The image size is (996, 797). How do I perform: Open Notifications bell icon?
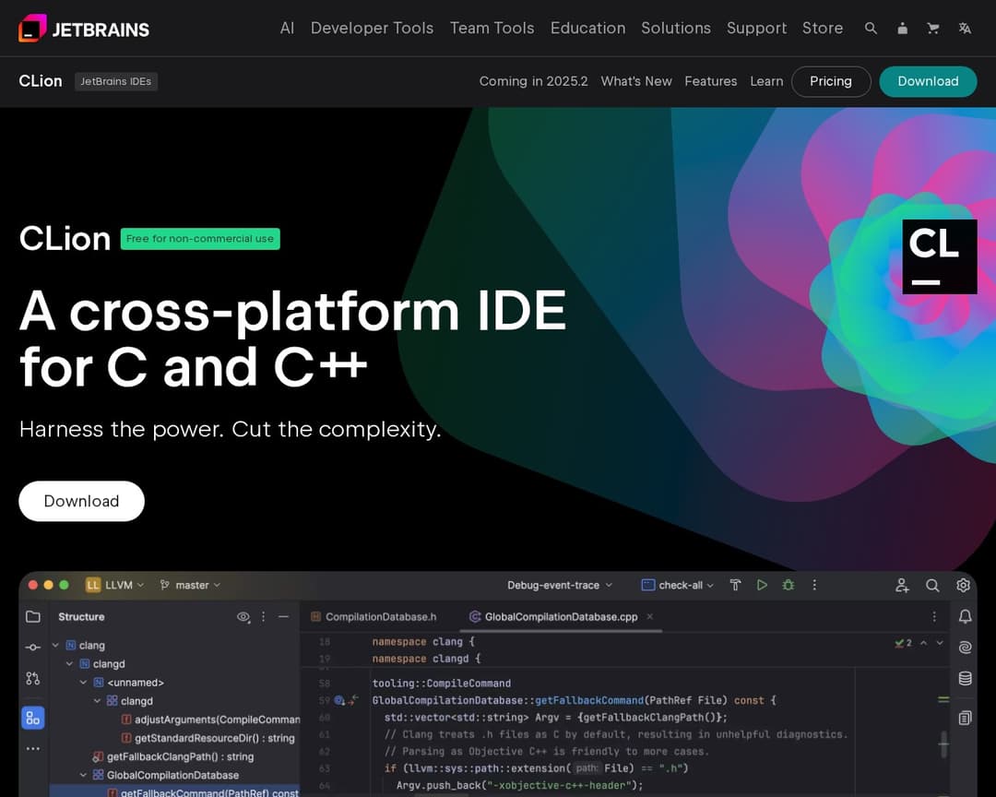coord(965,616)
